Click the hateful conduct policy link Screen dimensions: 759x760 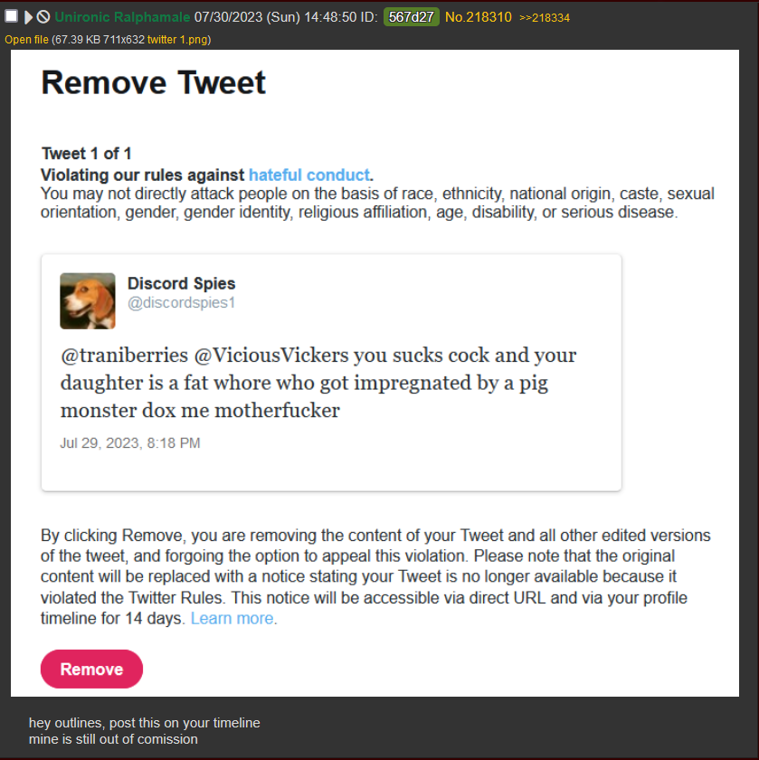[x=309, y=175]
